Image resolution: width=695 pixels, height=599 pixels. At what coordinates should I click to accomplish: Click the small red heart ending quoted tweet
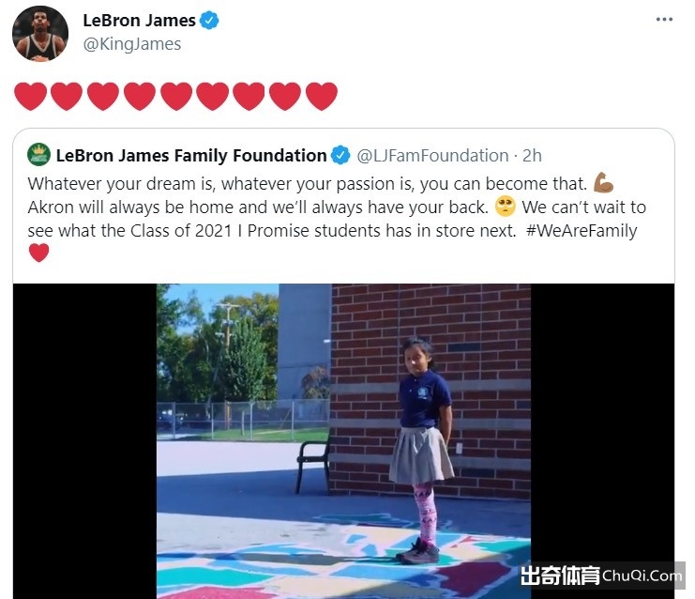tap(39, 253)
